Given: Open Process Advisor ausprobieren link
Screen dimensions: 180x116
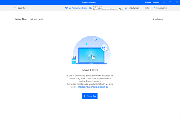Looking at the screenshot, I should click(92, 87).
